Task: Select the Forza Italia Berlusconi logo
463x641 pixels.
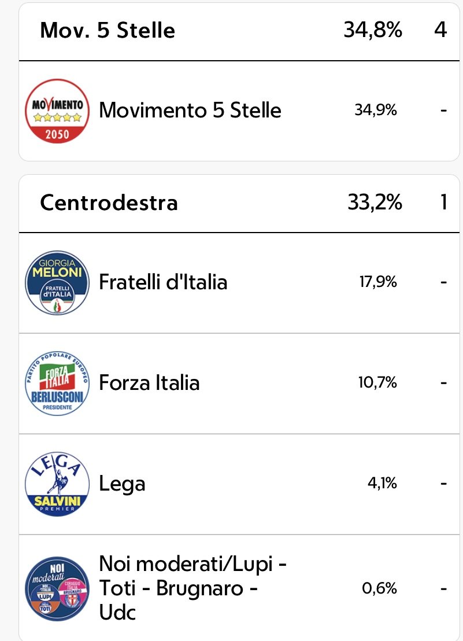Action: tap(57, 383)
